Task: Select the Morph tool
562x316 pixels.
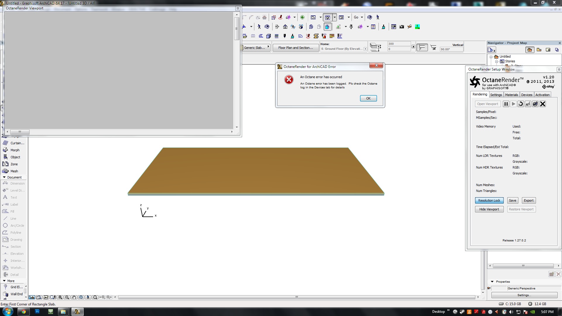Action: click(x=15, y=150)
